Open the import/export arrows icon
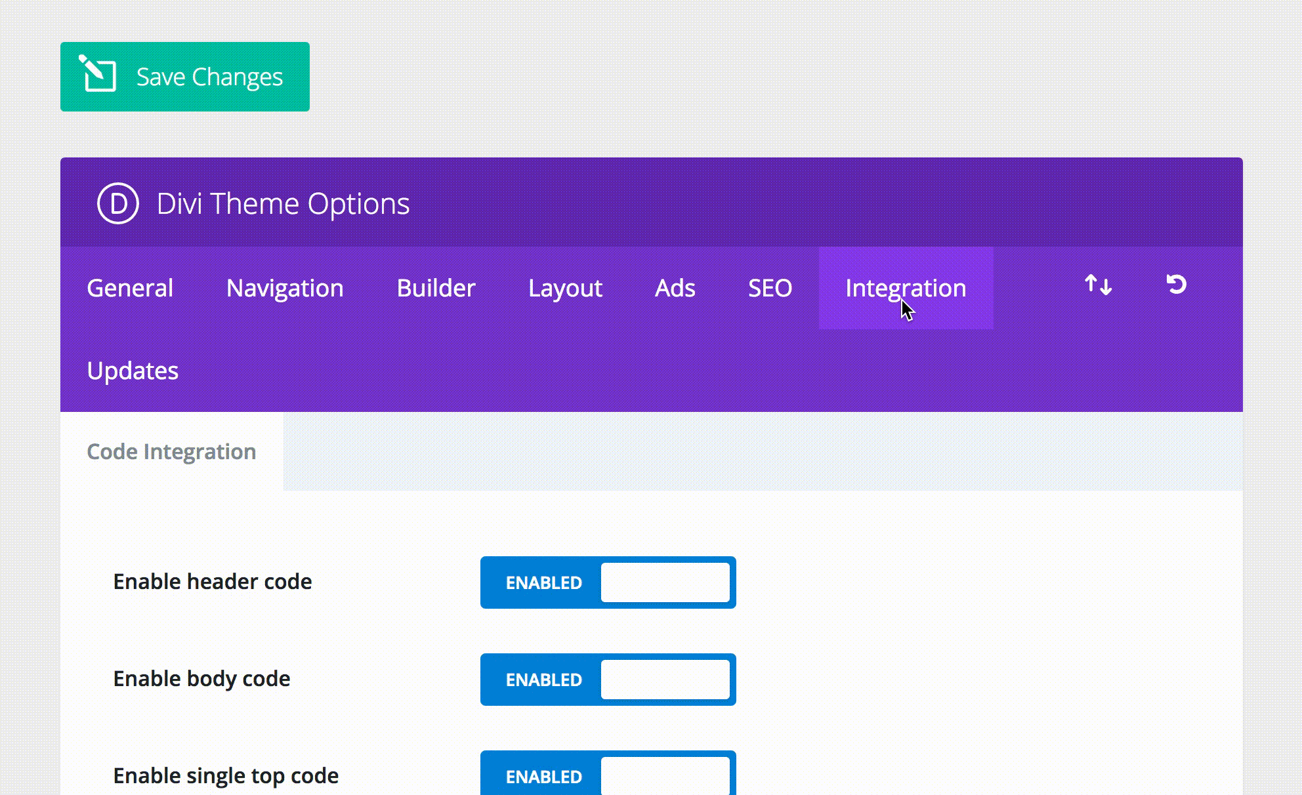The width and height of the screenshot is (1302, 795). [1098, 285]
